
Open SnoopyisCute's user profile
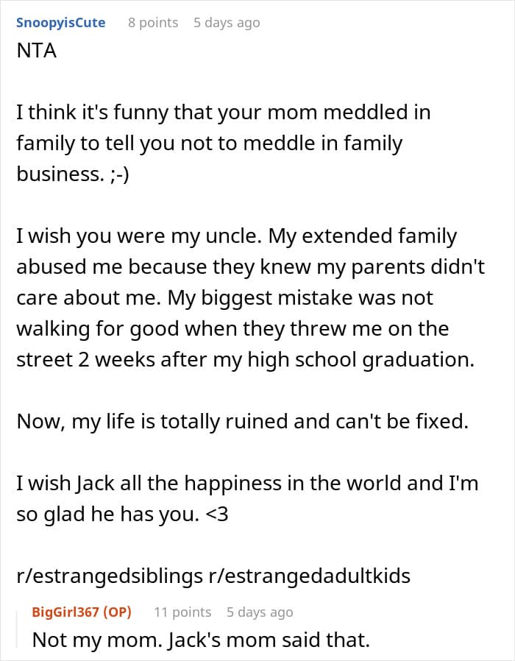pyautogui.click(x=60, y=23)
